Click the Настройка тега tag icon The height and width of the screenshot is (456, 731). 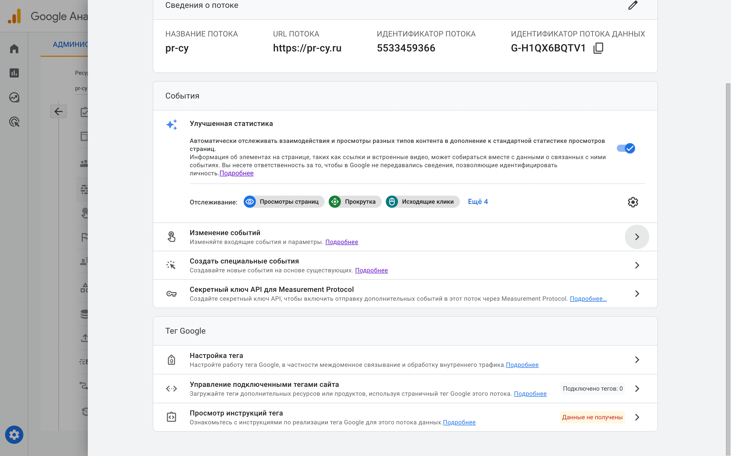click(x=171, y=360)
